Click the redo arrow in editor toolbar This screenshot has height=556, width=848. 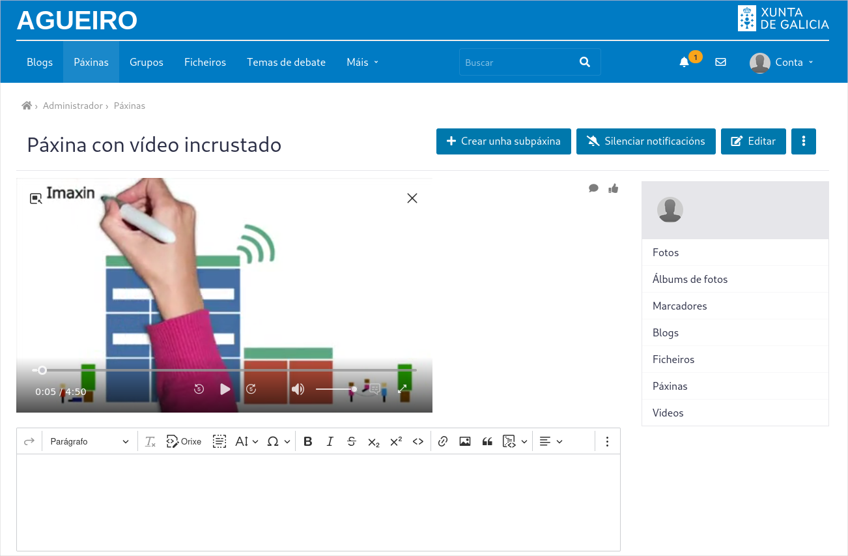coord(29,441)
